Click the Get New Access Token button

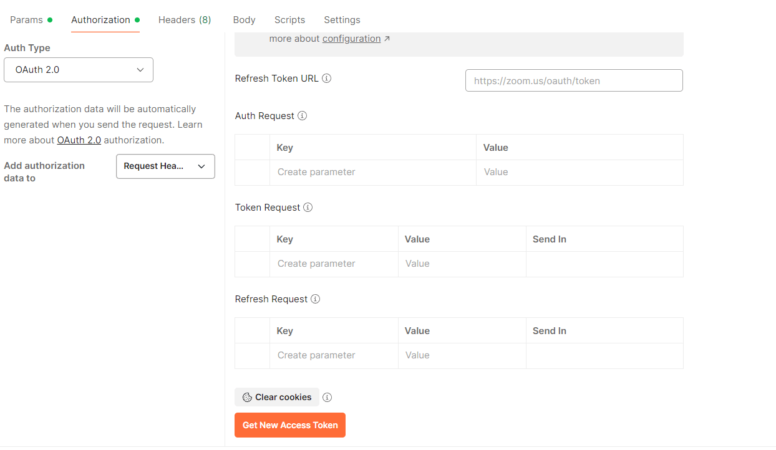pos(290,424)
